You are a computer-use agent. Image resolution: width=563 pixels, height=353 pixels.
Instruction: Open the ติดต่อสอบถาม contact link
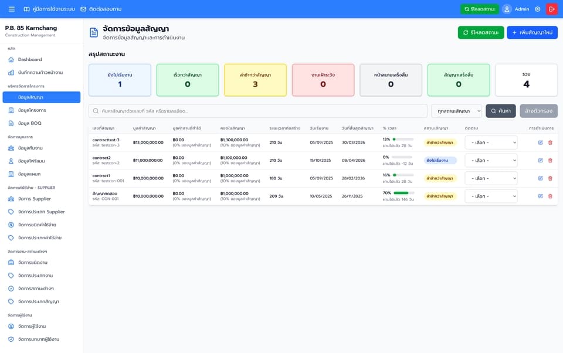pyautogui.click(x=101, y=9)
